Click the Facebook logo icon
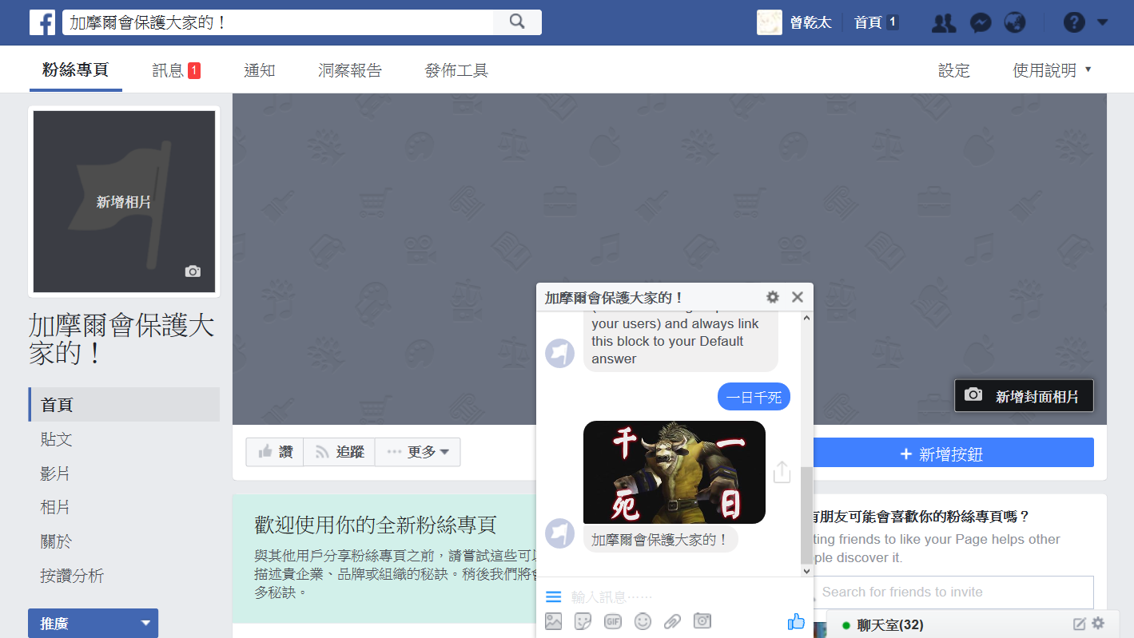Image resolution: width=1134 pixels, height=638 pixels. [x=42, y=22]
